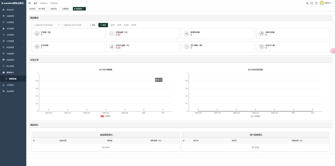The width and height of the screenshot is (335, 166).
Task: Click the start date field 2025-03-17
Action: pos(45,25)
